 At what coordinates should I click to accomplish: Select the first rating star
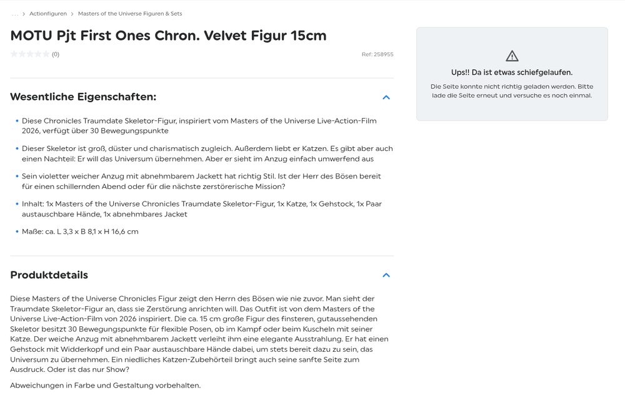(14, 54)
